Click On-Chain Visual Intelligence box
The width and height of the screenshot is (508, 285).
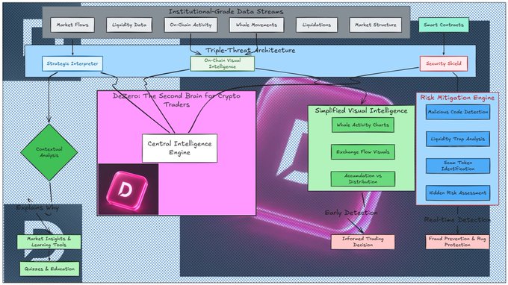[223, 63]
